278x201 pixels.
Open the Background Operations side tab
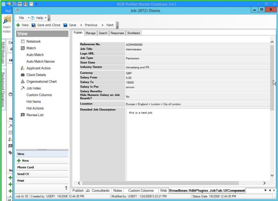click(3, 90)
